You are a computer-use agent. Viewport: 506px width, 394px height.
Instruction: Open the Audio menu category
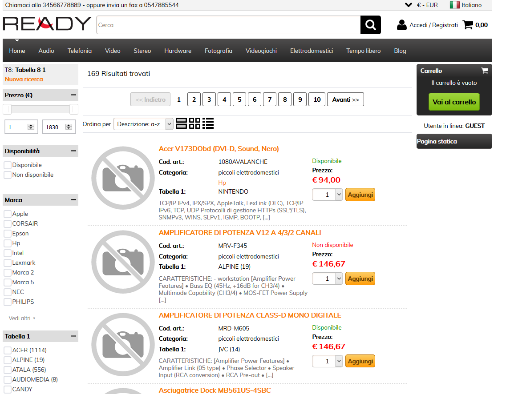(x=46, y=51)
